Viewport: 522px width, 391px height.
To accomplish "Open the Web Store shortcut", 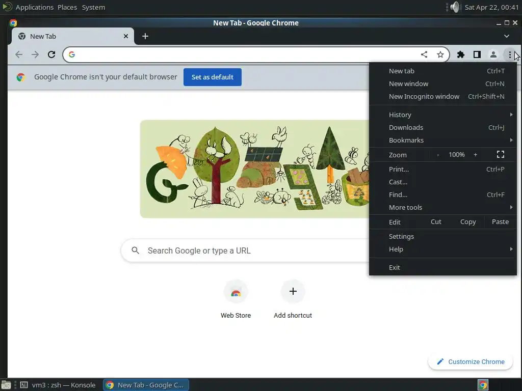I will pyautogui.click(x=236, y=300).
